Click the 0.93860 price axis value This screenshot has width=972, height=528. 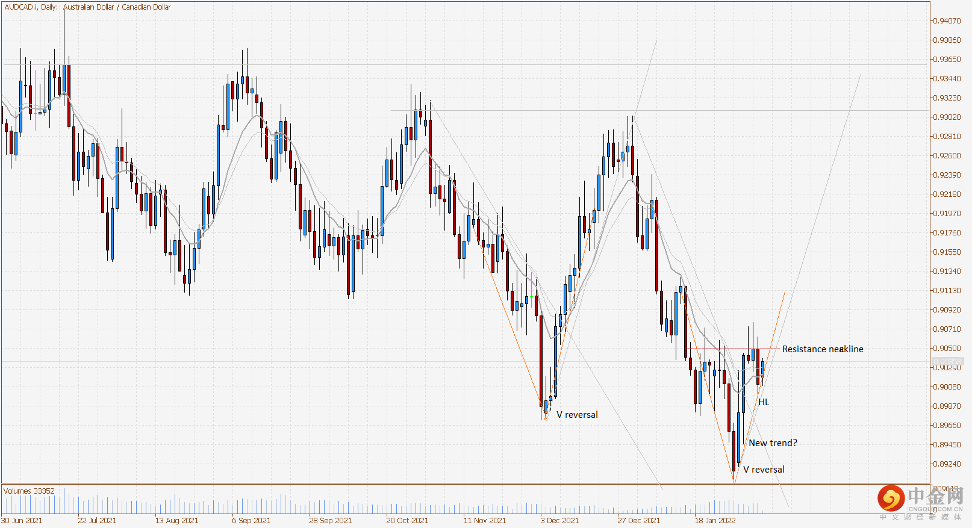(947, 40)
